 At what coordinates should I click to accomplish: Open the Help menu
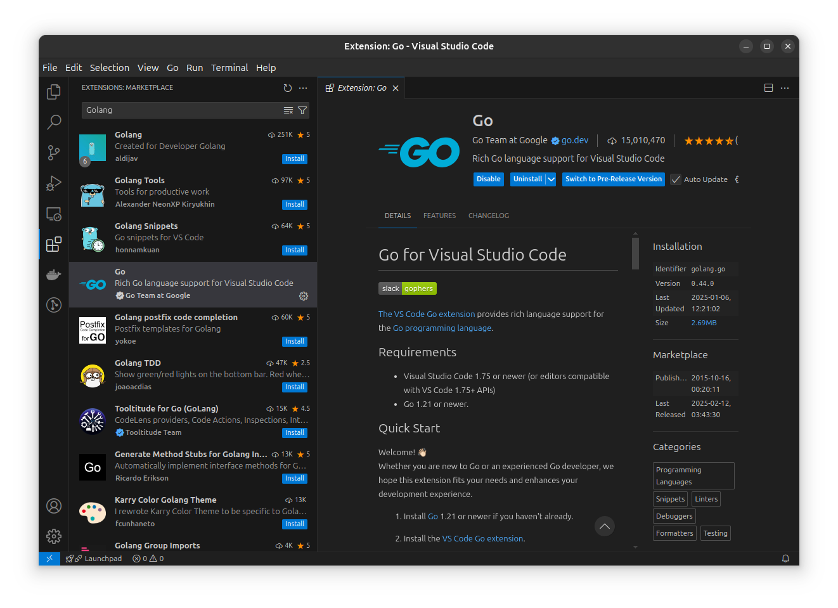click(x=266, y=68)
